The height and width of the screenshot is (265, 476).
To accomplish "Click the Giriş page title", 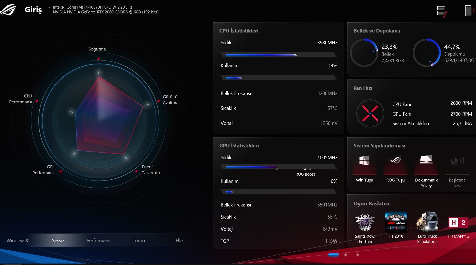I will [x=33, y=10].
